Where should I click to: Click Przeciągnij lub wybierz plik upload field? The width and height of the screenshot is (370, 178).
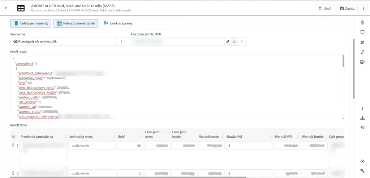pos(64,41)
